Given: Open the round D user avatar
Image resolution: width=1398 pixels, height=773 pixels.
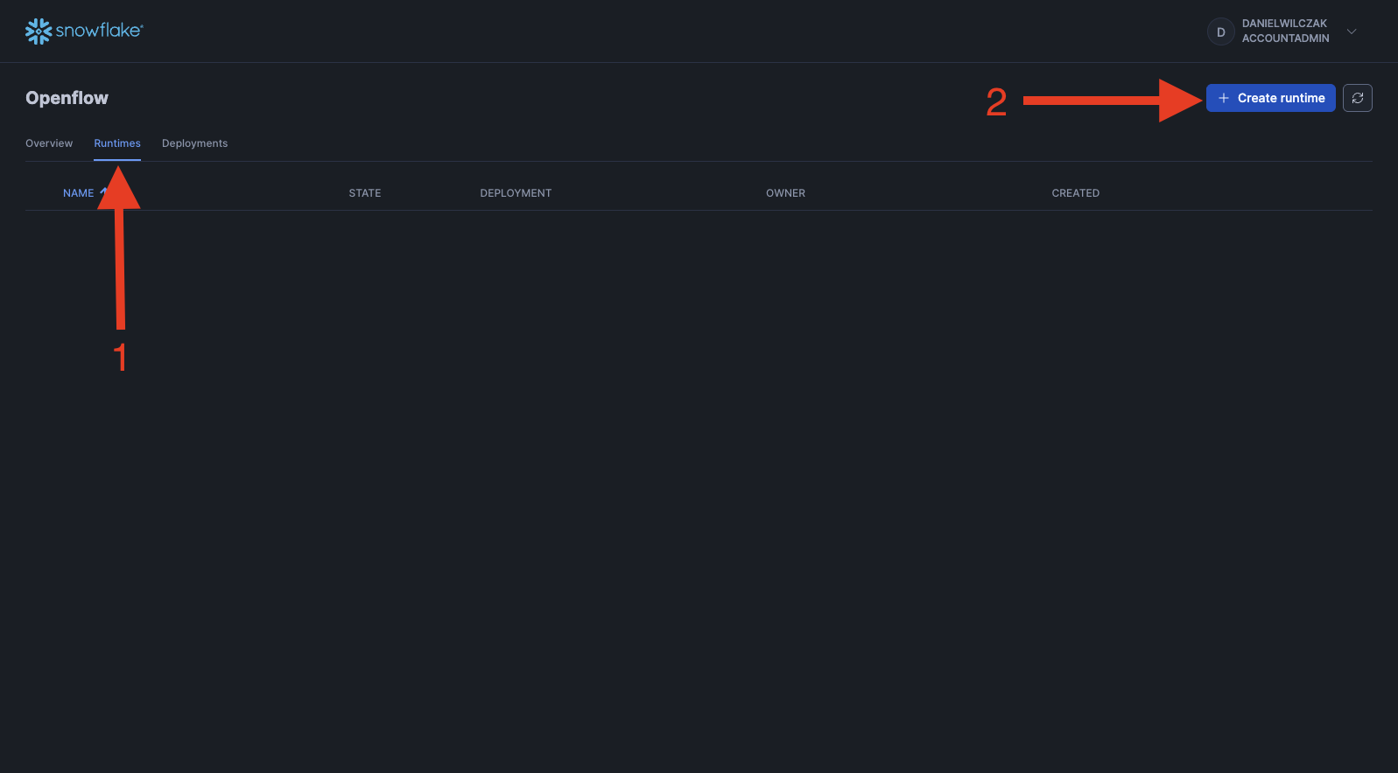Looking at the screenshot, I should click(x=1220, y=32).
